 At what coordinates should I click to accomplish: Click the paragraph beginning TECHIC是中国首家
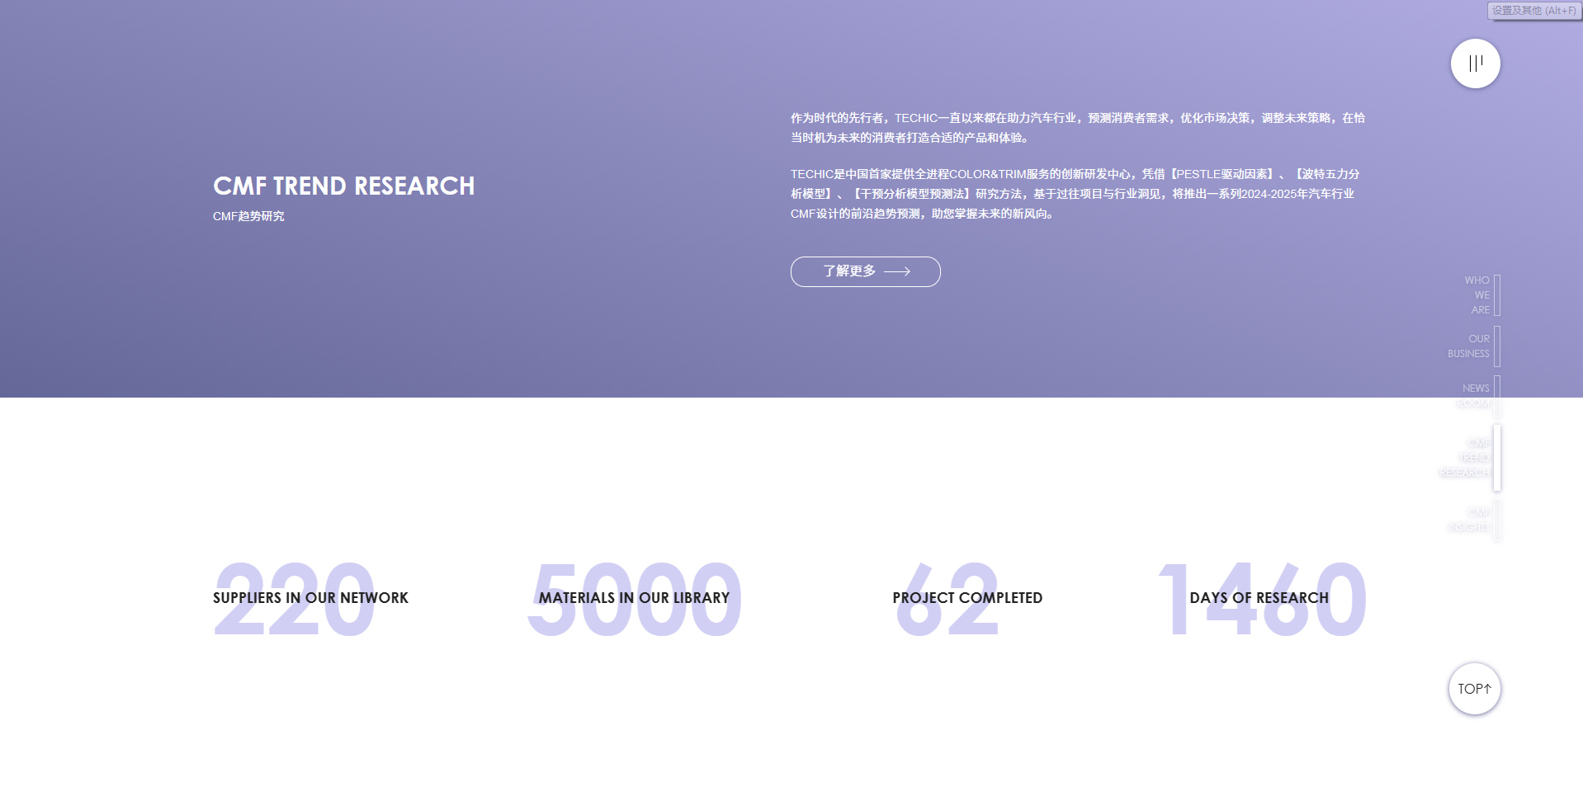pos(1075,194)
